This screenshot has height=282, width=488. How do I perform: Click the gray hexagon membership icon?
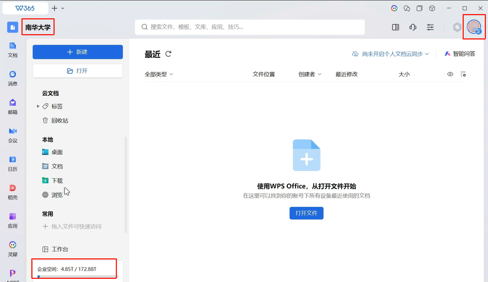coord(457,27)
